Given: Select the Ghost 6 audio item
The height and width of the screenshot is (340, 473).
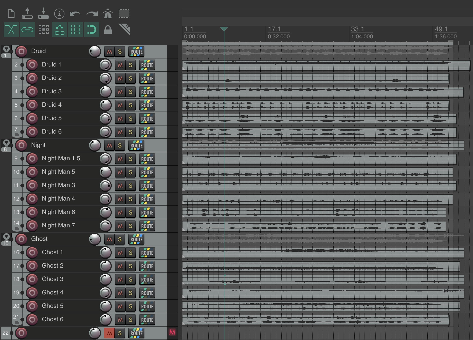Looking at the screenshot, I should 316,320.
